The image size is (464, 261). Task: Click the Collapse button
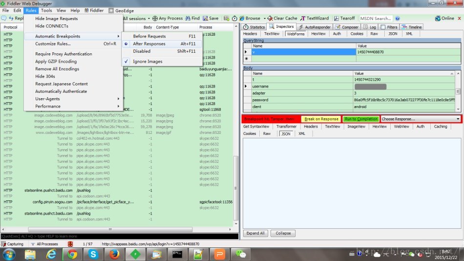click(x=283, y=233)
